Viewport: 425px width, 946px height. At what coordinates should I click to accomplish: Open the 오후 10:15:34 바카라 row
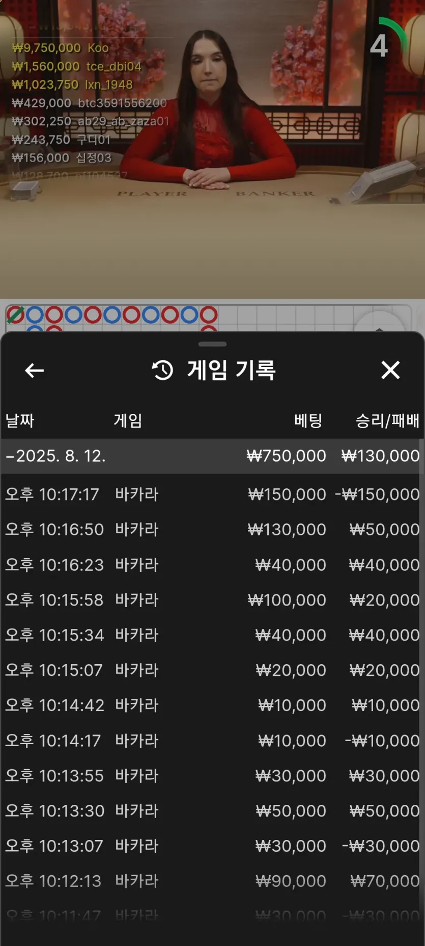(212, 635)
